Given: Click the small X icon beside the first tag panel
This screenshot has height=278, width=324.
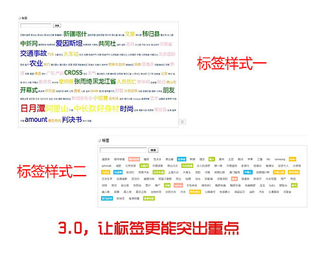Looking at the screenshot, I should click(x=182, y=122).
